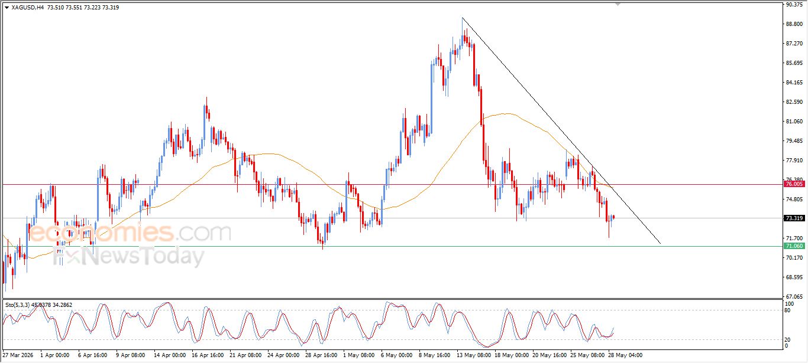Image resolution: width=808 pixels, height=363 pixels.
Task: Click the XAGUSD,H4 chart title
Action: click(x=27, y=8)
